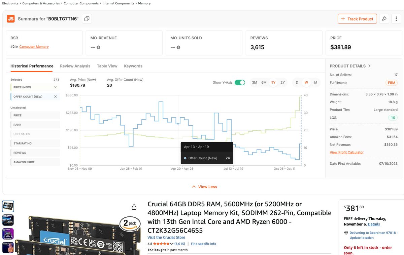
Task: Enable the PRICE unselected metric
Action: [35, 115]
